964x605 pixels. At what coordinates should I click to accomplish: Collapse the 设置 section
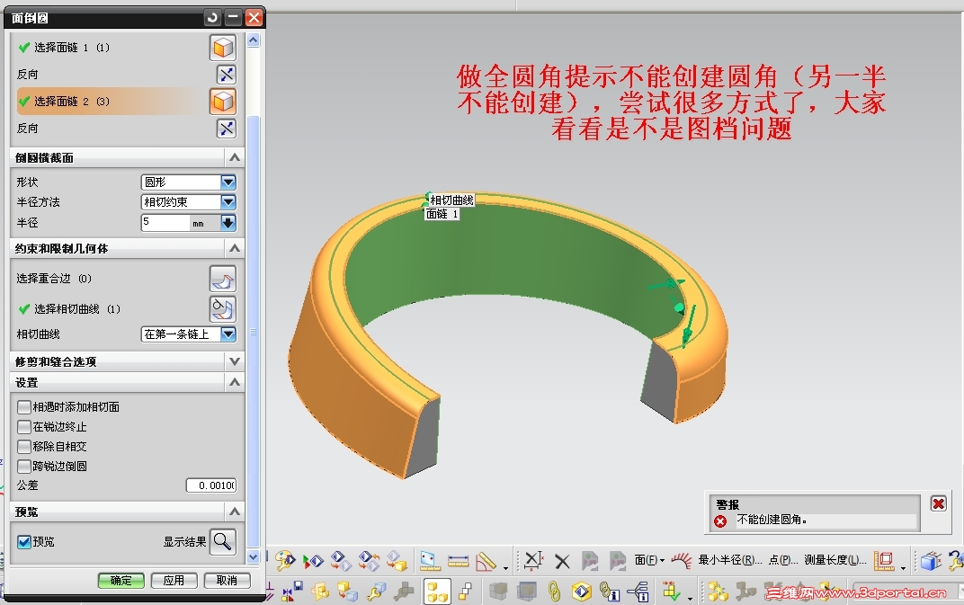pyautogui.click(x=234, y=382)
